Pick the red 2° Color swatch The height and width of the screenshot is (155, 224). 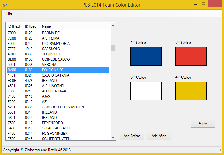click(x=191, y=56)
